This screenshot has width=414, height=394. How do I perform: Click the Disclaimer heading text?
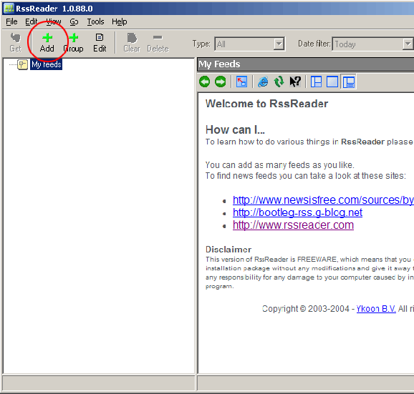[228, 250]
